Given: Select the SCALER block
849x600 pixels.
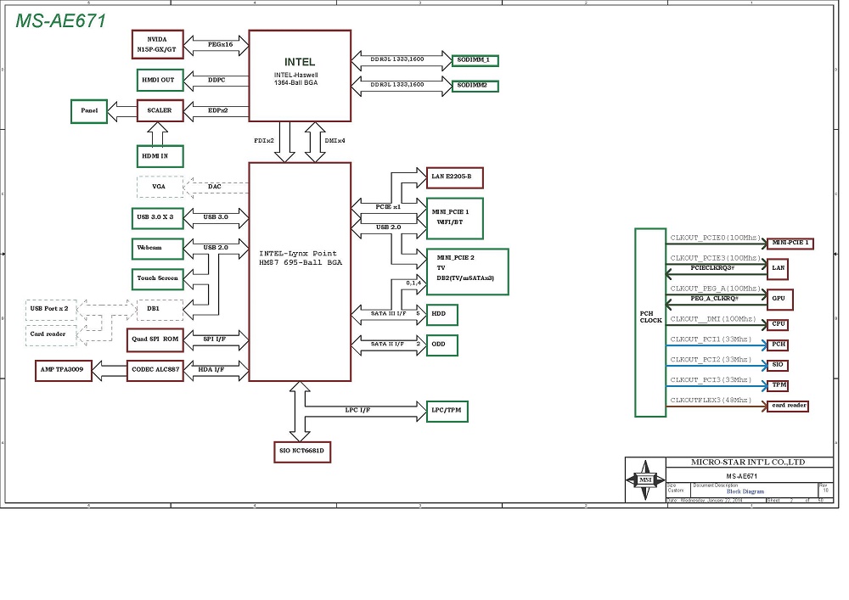Looking at the screenshot, I should click(x=160, y=110).
